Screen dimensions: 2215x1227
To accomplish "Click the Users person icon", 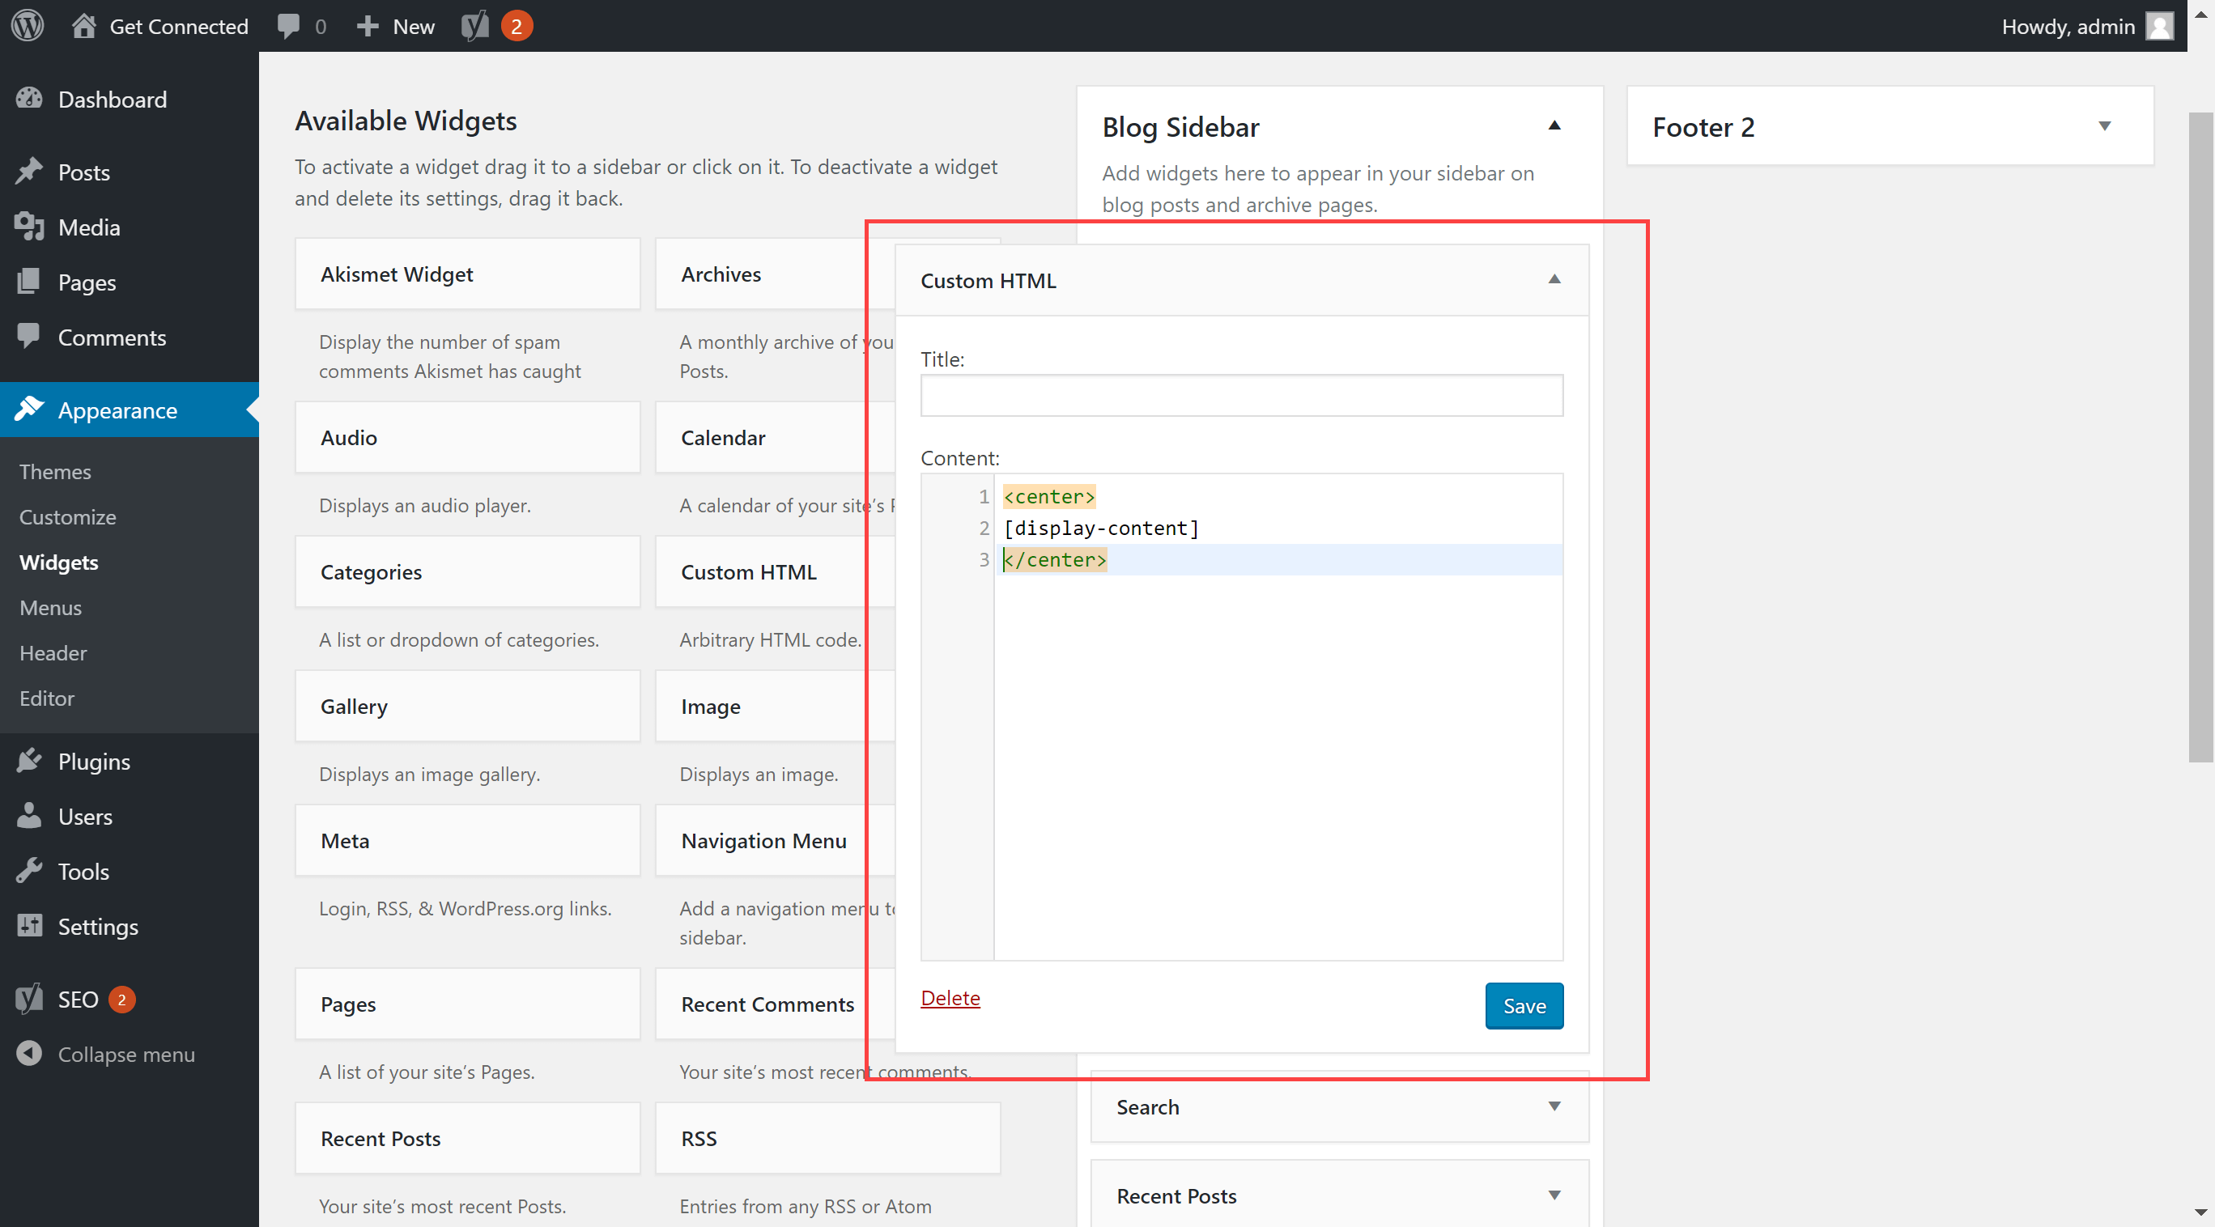I will pyautogui.click(x=29, y=815).
